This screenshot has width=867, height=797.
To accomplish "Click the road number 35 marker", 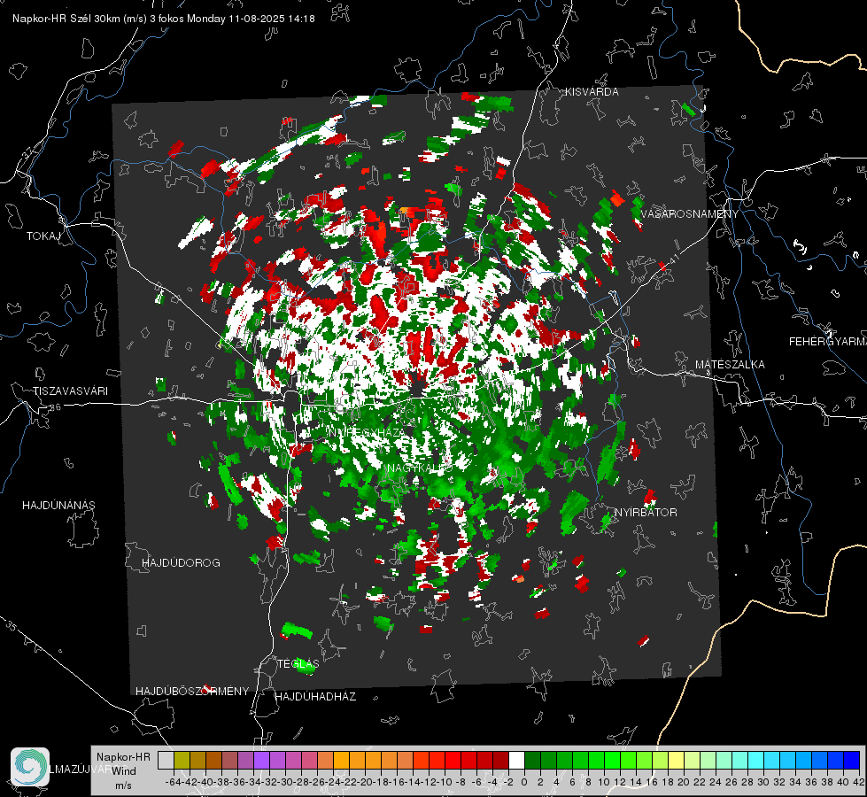I will tap(11, 625).
